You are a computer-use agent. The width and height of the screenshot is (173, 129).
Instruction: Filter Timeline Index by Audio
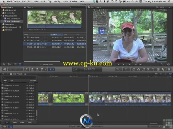(x=22, y=122)
